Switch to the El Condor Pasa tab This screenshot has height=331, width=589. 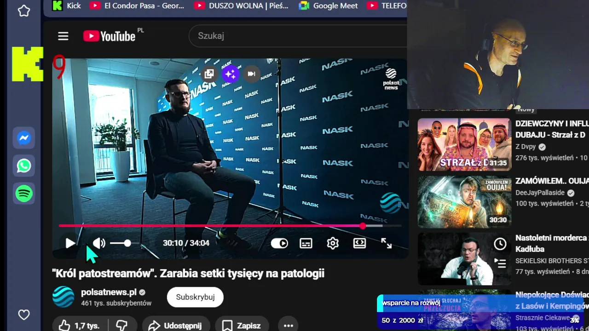point(137,6)
